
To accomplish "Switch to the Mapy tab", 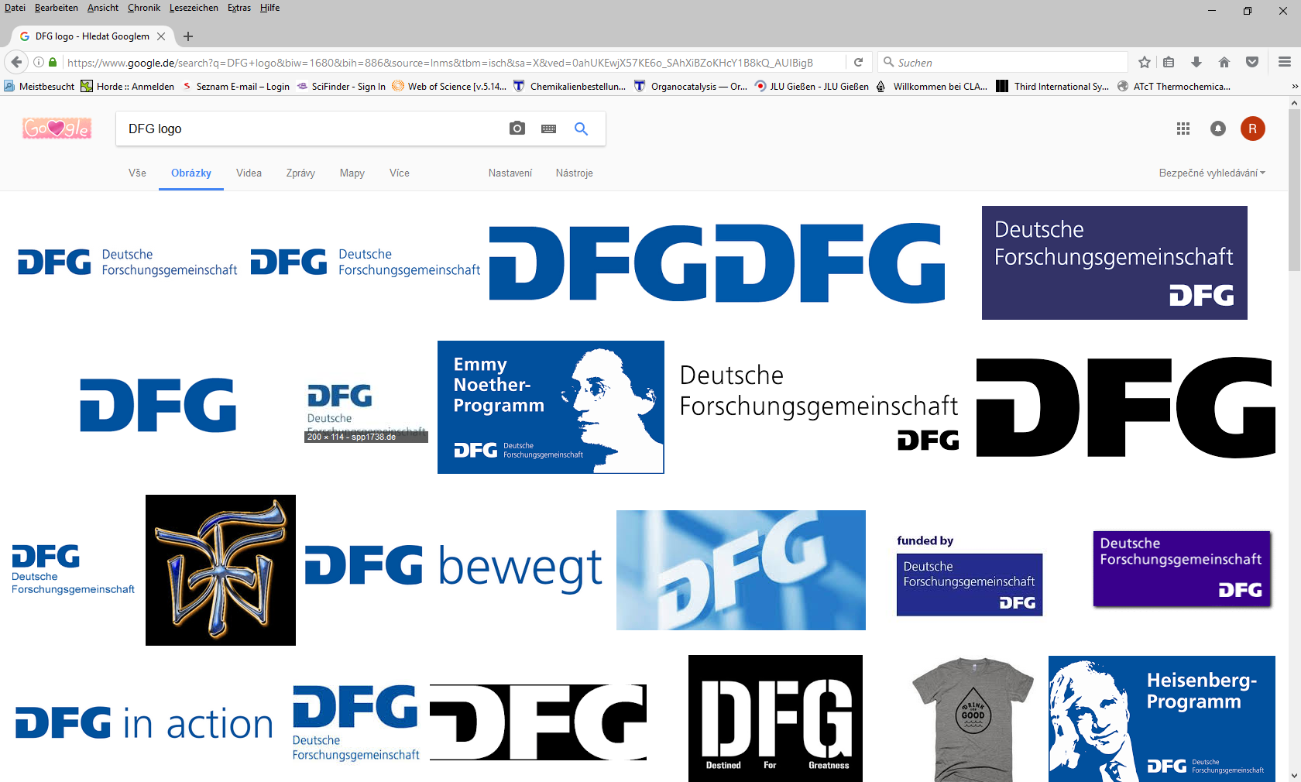I will (x=352, y=173).
